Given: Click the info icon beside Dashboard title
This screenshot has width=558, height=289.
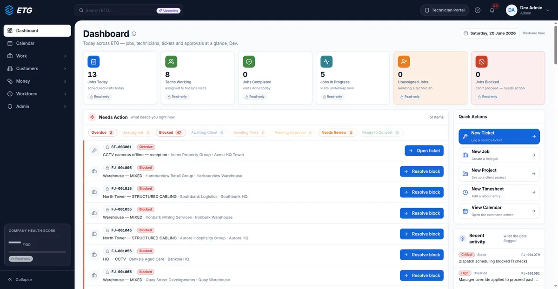Looking at the screenshot, I should coord(134,34).
